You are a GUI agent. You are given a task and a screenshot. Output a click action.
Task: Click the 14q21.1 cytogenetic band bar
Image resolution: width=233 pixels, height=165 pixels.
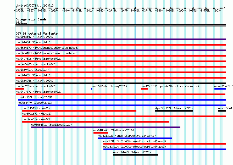click(x=120, y=25)
